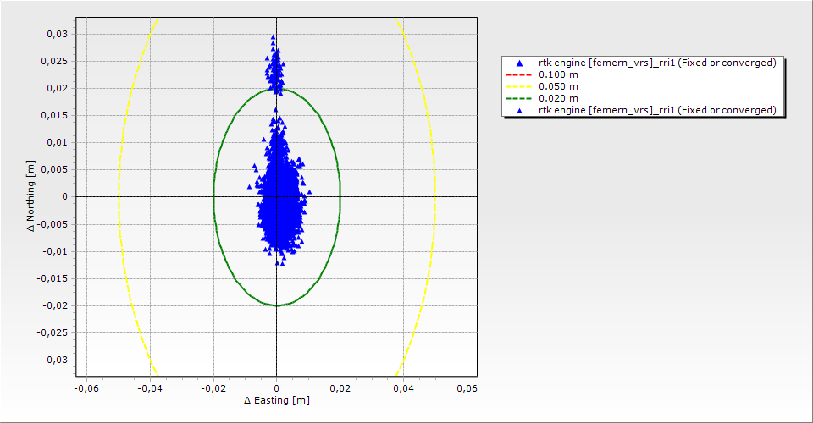Click the small blue triangle in last legend row
This screenshot has width=813, height=423.
pyautogui.click(x=518, y=111)
